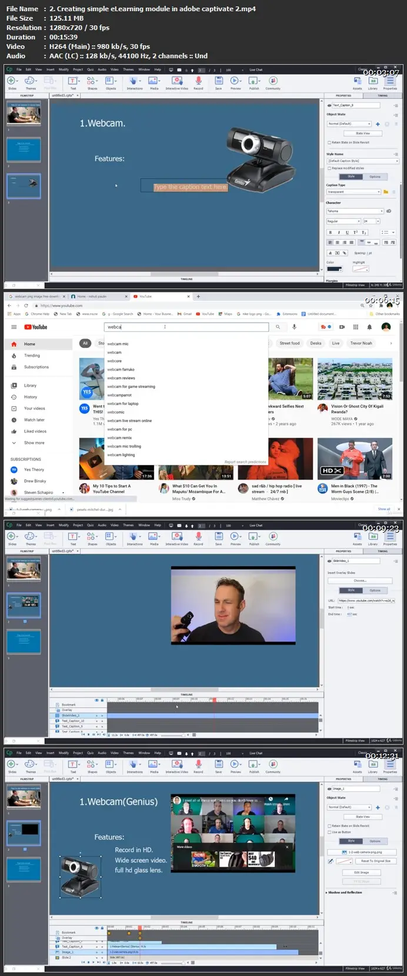Click the Highlight color swatch
The width and height of the screenshot is (407, 976).
point(360,268)
